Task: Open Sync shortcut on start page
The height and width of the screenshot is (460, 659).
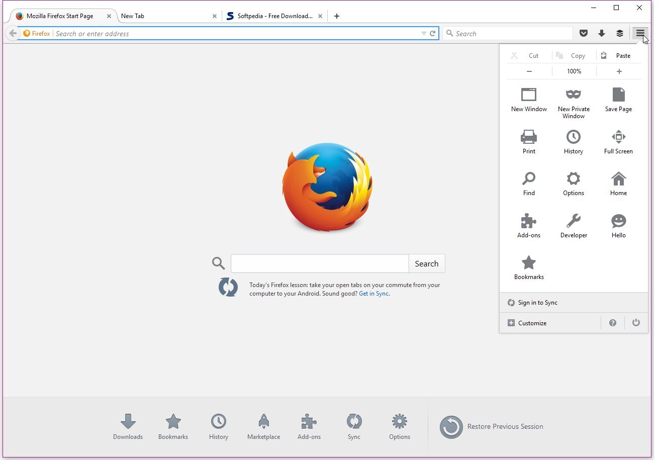Action: point(354,426)
